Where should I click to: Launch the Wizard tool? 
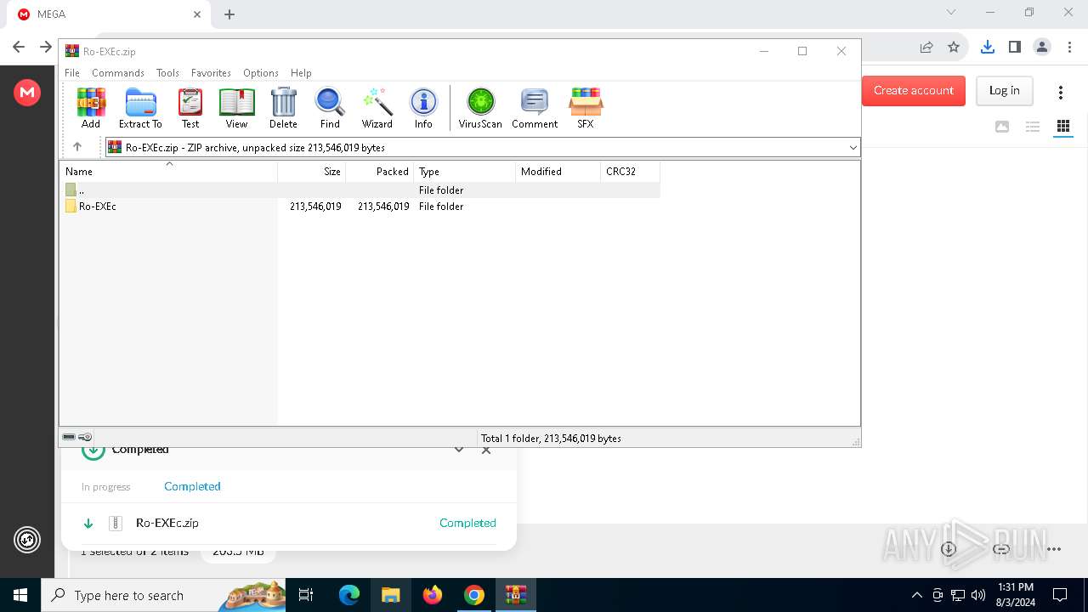coord(377,108)
